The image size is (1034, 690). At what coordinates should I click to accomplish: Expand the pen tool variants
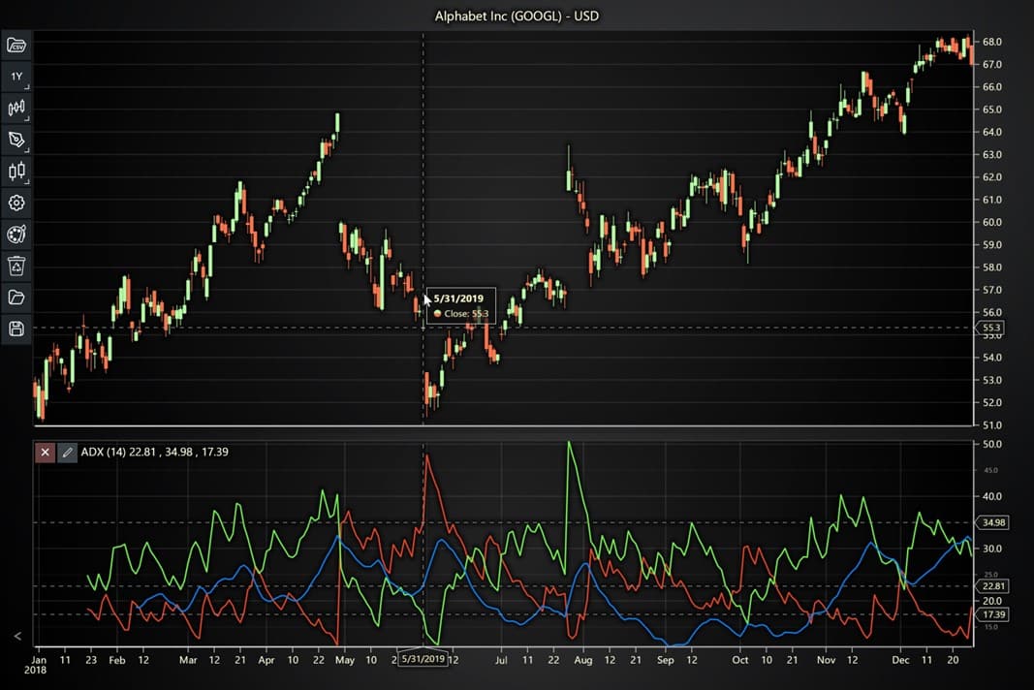tap(27, 148)
